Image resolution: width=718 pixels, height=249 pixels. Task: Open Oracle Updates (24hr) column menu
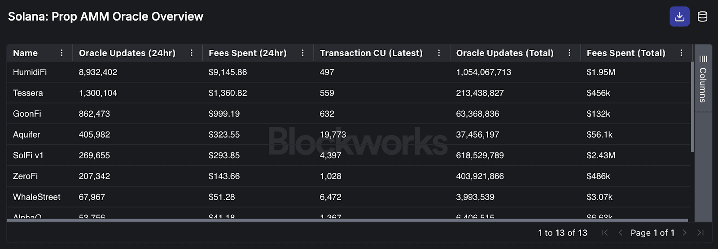tap(192, 53)
